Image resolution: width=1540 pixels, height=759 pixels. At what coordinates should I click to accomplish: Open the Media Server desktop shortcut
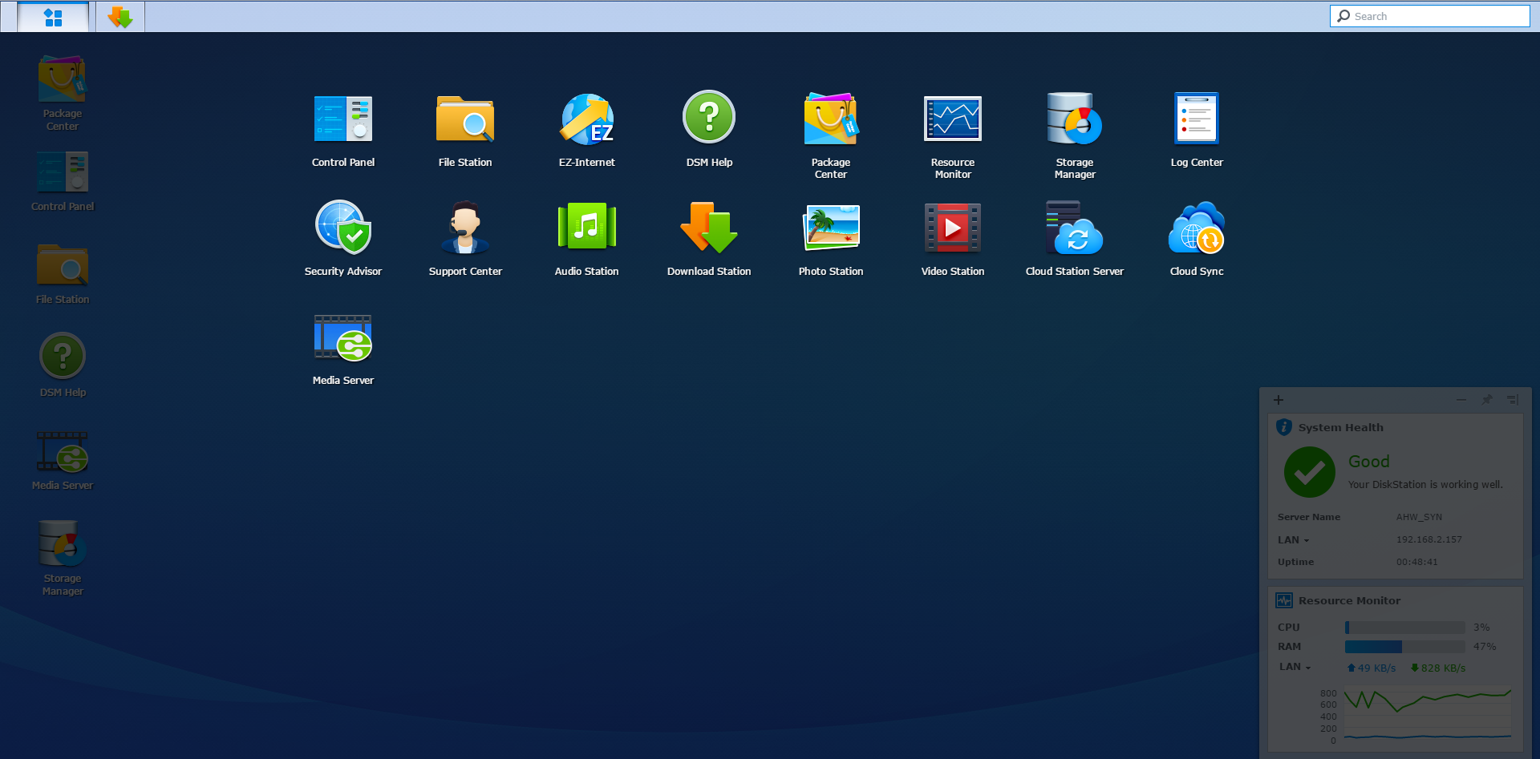pyautogui.click(x=63, y=460)
